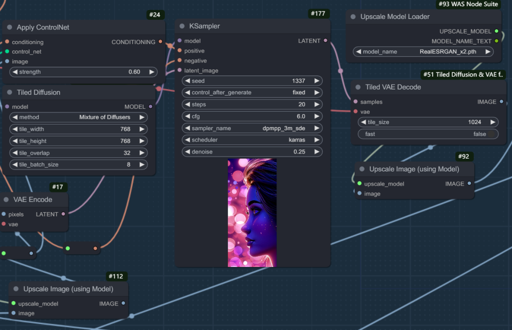Toggle the fast option in Tiled VAE Decode
This screenshot has width=512, height=330.
(x=428, y=134)
